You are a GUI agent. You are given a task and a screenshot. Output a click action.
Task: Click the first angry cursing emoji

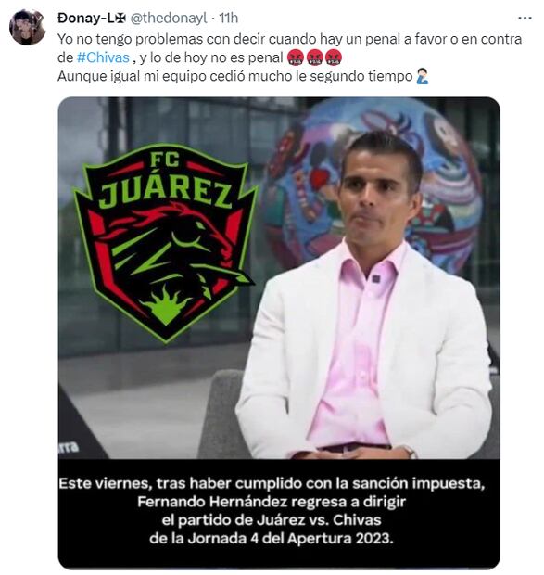click(x=296, y=57)
